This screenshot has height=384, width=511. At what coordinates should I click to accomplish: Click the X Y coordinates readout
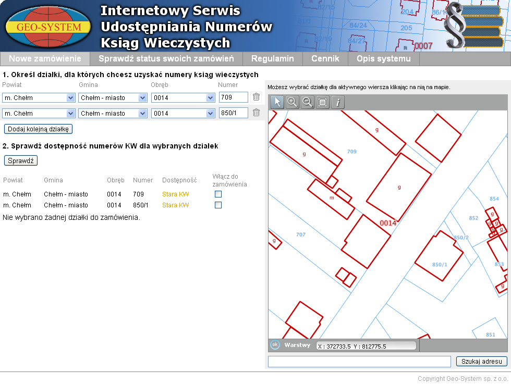coord(366,346)
